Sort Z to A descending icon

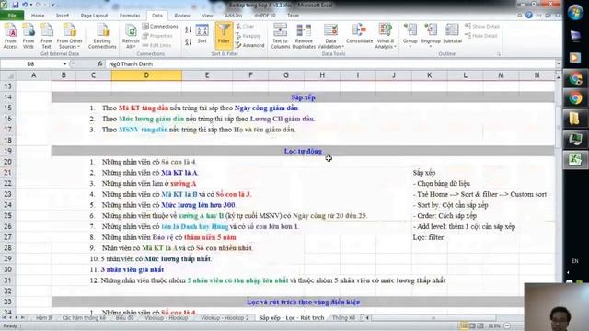188,41
